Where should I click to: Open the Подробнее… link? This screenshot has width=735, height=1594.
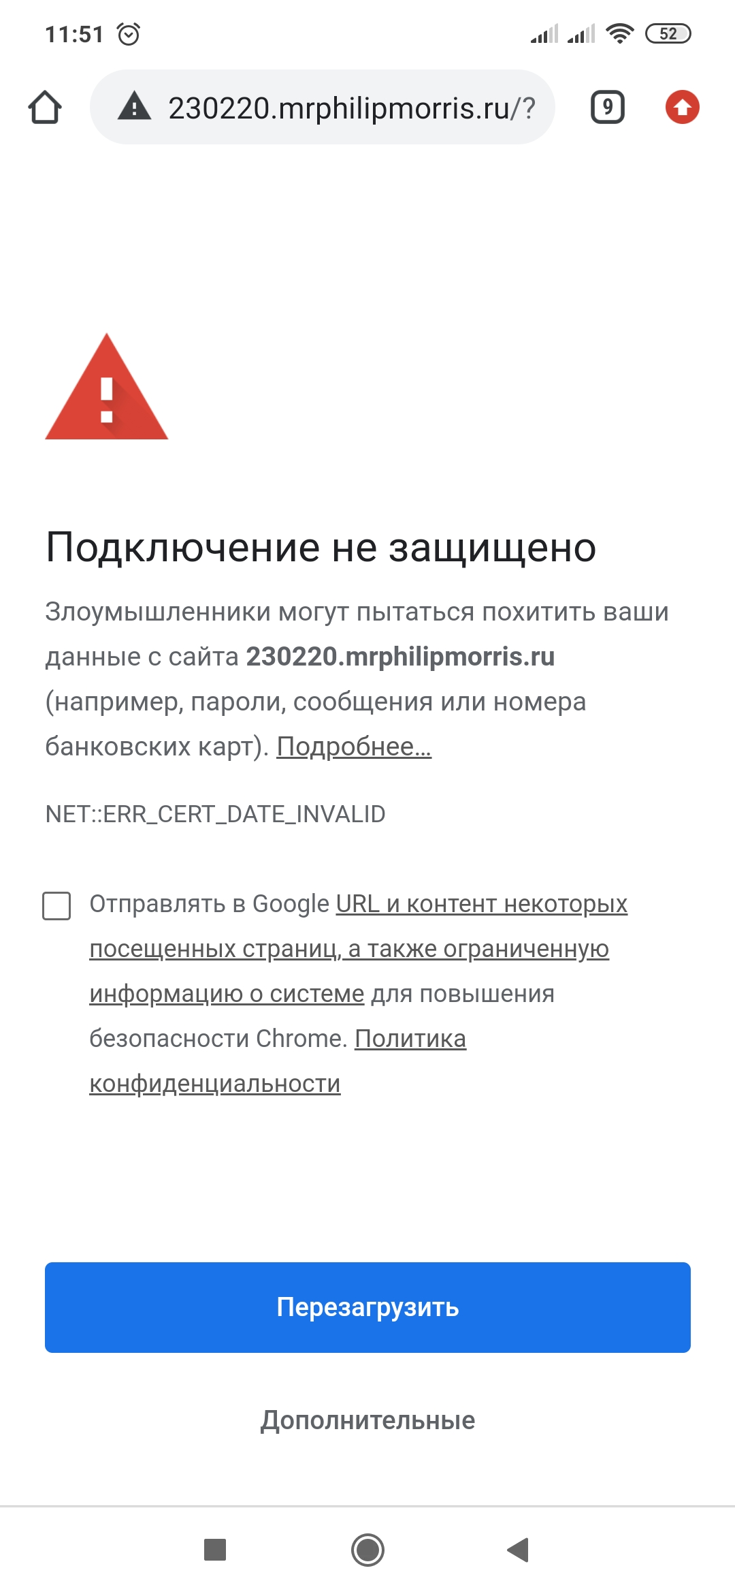click(x=354, y=747)
